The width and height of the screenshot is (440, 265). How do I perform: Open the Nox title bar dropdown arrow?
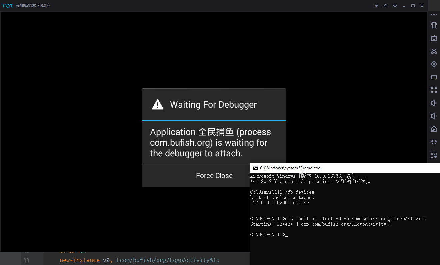point(377,6)
